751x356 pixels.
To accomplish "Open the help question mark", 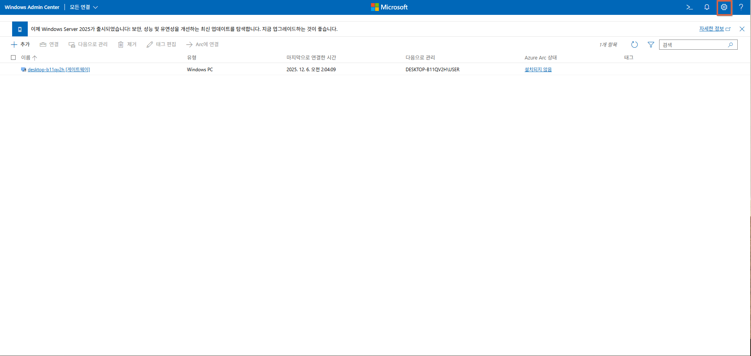I will [741, 7].
